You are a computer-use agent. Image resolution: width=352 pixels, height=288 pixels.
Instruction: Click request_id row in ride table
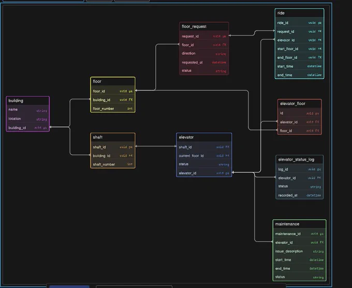pos(300,32)
